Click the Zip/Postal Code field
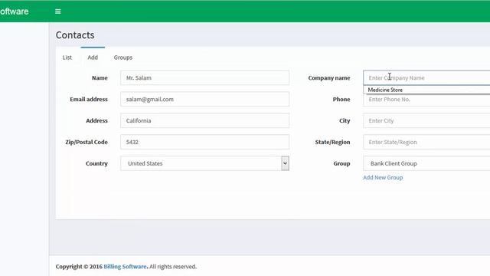The image size is (490, 276). click(204, 142)
